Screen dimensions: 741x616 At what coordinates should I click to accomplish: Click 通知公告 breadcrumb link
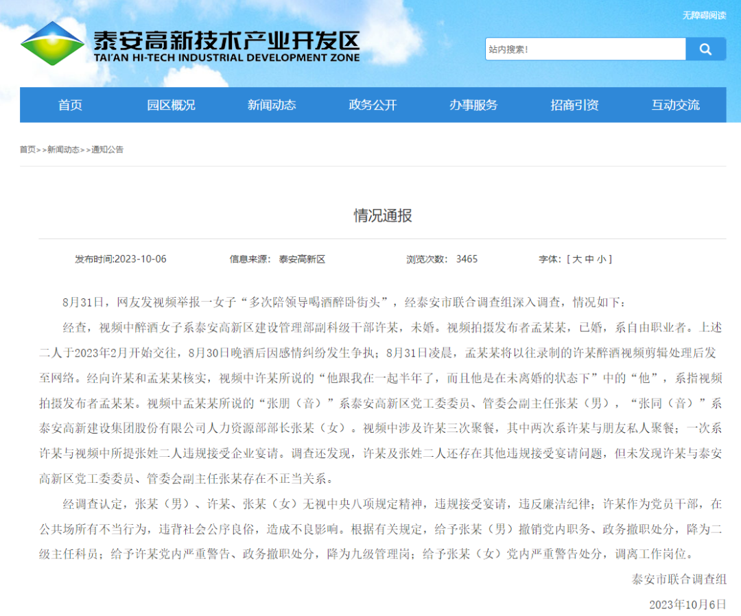click(x=108, y=150)
